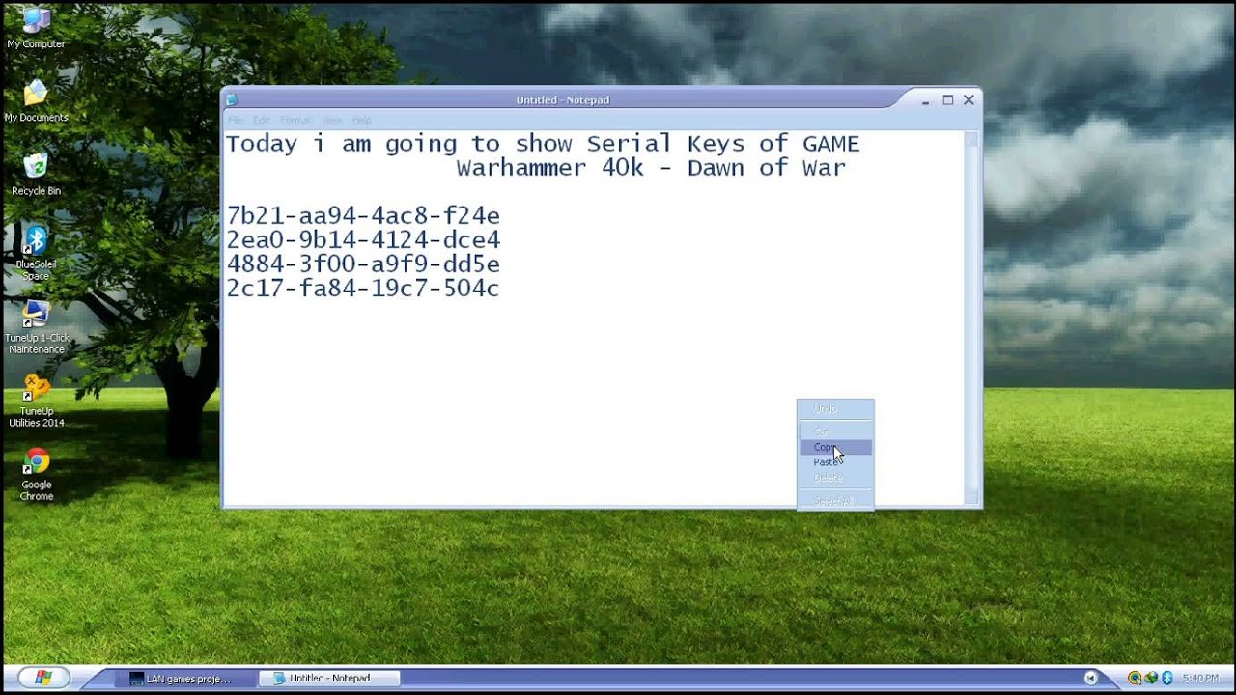Click serial key 4884-3f00-a9f9-dd5e
The height and width of the screenshot is (695, 1236).
pyautogui.click(x=363, y=264)
